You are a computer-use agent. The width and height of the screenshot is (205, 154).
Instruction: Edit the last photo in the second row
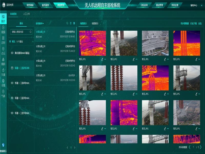[196, 94]
